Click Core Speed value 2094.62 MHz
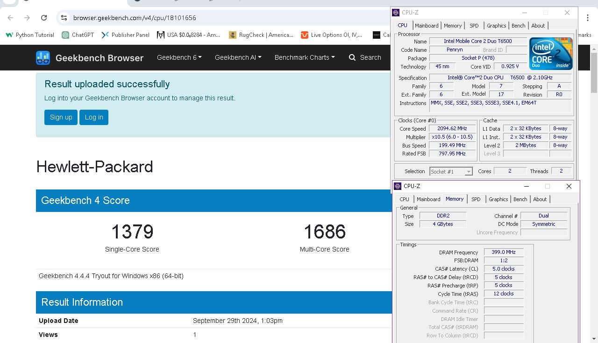 click(x=452, y=128)
